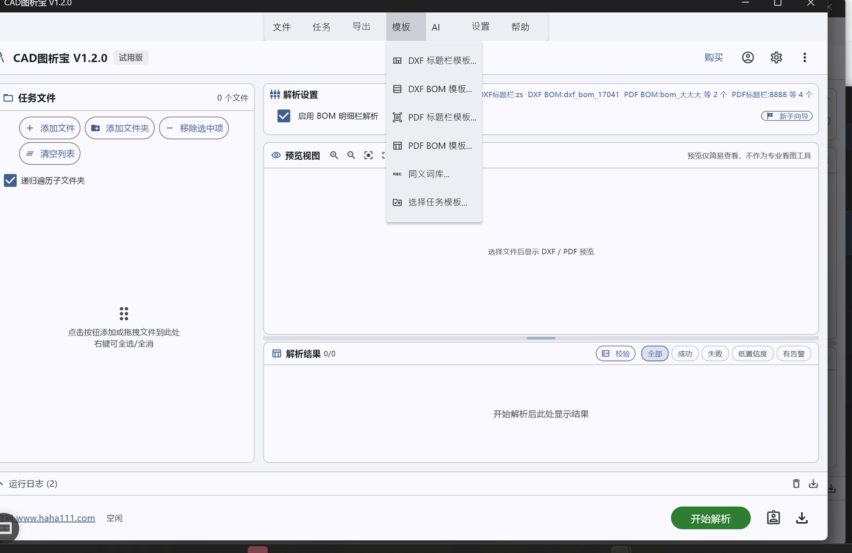Filter results by 失败
Screen dimensions: 852x553
(715, 354)
